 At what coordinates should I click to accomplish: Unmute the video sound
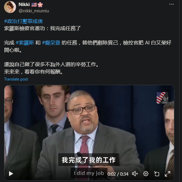pyautogui.click(x=135, y=174)
